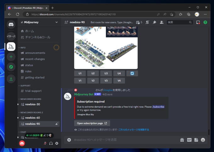The height and width of the screenshot is (152, 214).
Task: Switch to newbies-60 channel
Action: pos(39,118)
